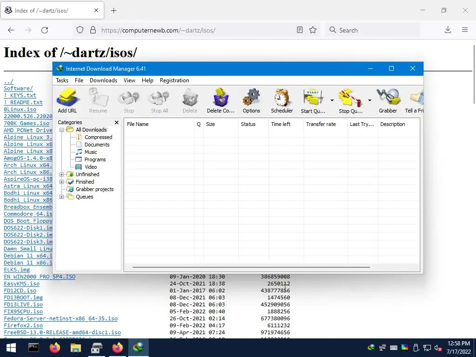
Task: Click the Firefox search box
Action: click(x=373, y=30)
